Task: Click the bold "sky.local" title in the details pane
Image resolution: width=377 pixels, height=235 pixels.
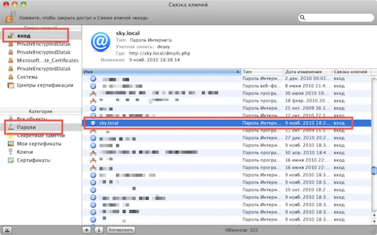Action: [128, 33]
